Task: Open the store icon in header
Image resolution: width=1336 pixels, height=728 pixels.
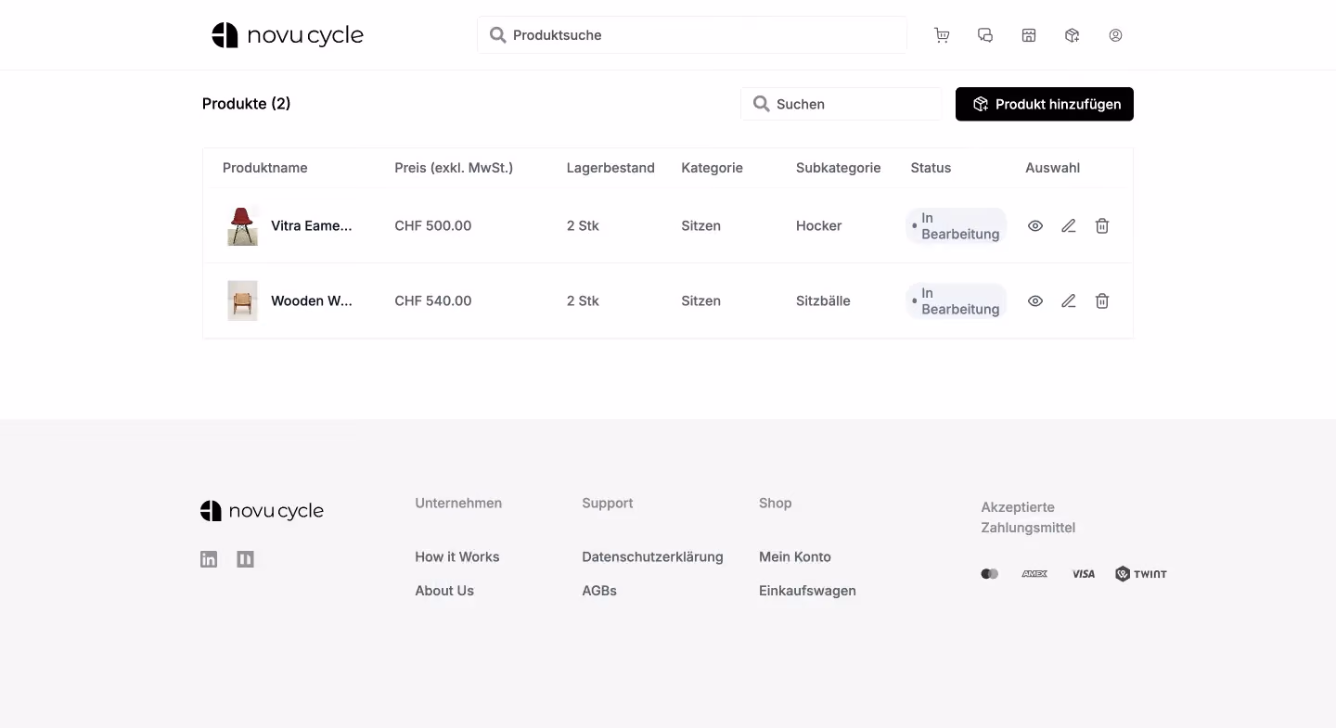Action: 1029,35
